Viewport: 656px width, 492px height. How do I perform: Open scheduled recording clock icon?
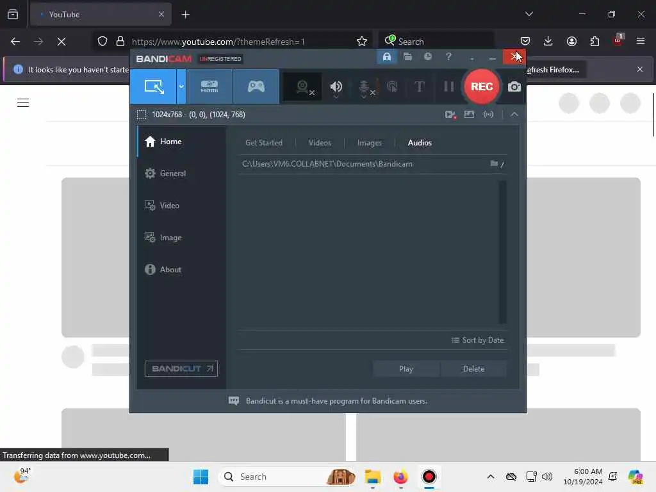pos(427,56)
